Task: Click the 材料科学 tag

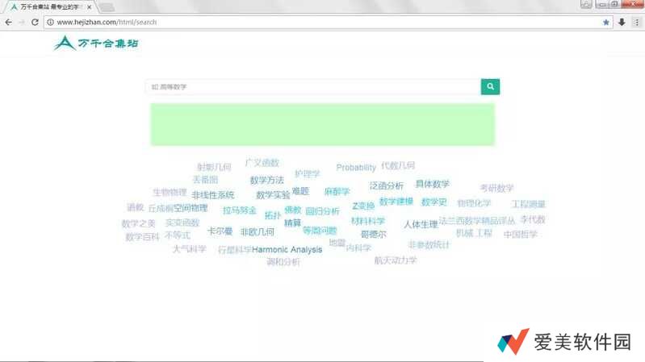Action: tap(368, 221)
